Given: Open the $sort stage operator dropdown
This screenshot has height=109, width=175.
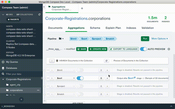Looking at the screenshot, I should pyautogui.click(x=66, y=78).
